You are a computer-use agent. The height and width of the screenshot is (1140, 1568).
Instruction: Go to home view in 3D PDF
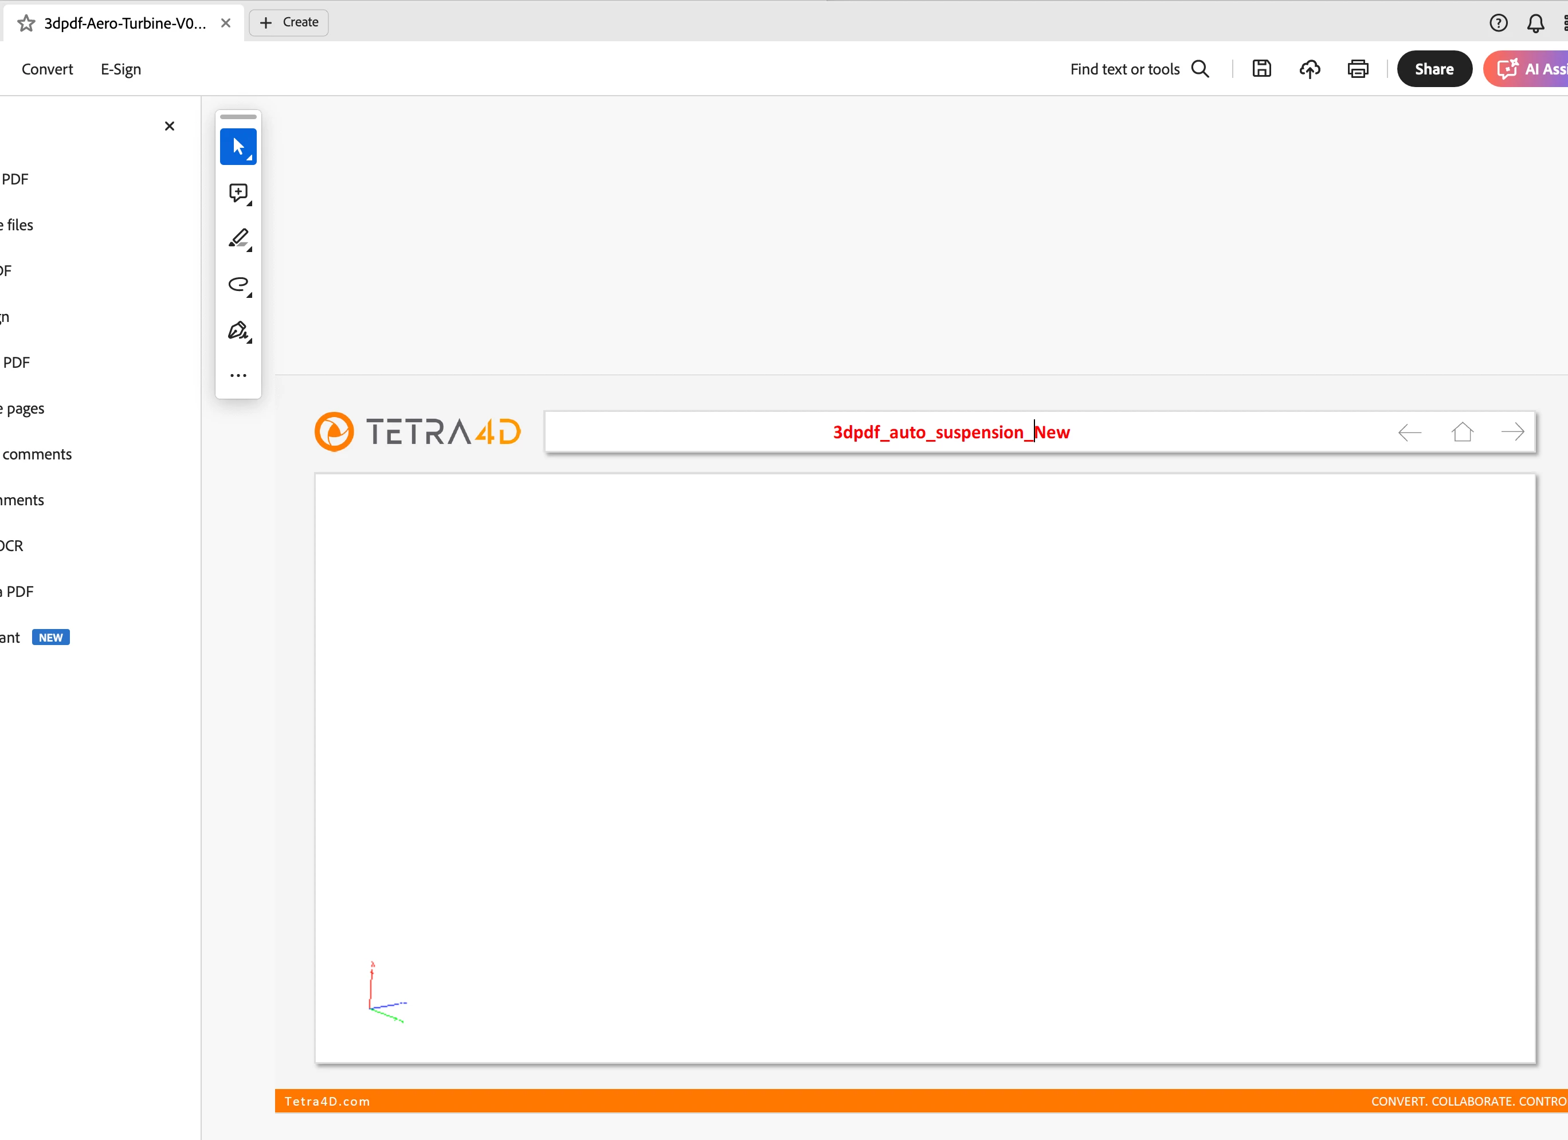point(1461,432)
